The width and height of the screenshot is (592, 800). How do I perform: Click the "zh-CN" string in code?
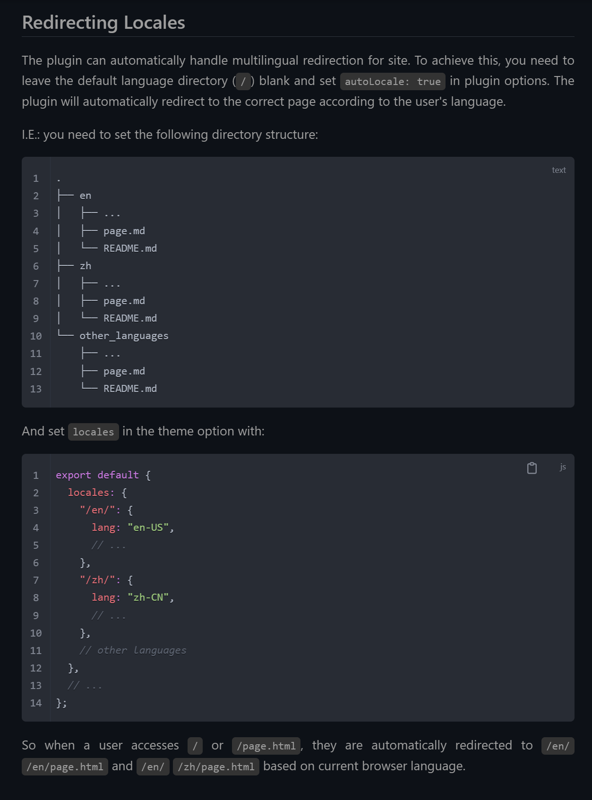(x=148, y=597)
